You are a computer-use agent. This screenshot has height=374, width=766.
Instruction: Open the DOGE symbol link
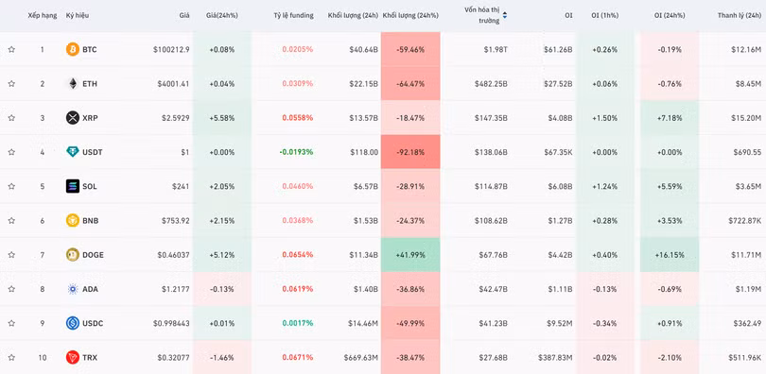(x=93, y=255)
